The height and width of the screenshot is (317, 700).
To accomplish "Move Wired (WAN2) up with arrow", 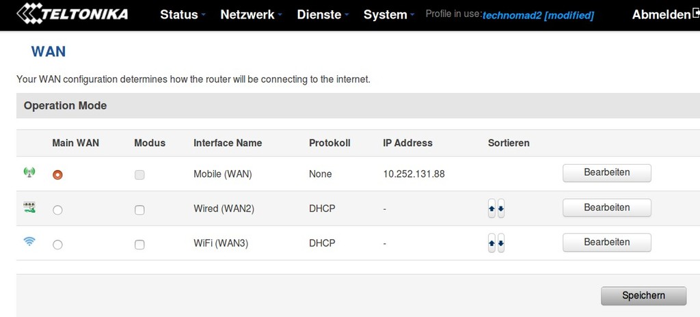I will pyautogui.click(x=492, y=208).
